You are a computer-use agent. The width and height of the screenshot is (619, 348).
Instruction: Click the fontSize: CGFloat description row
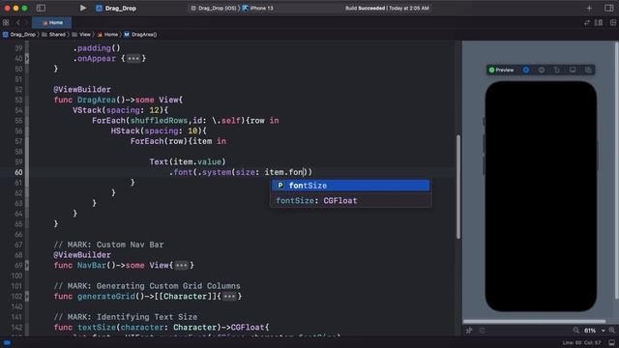pos(350,200)
